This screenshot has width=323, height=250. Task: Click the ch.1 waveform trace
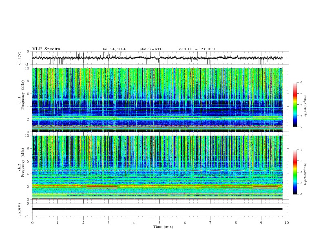click(x=157, y=58)
